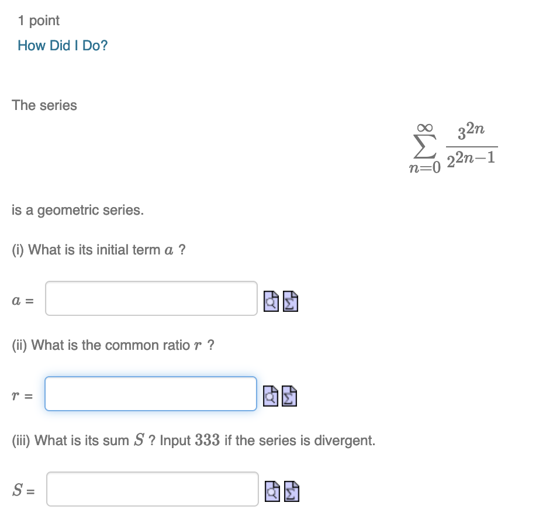Click the divergent series instruction text
This screenshot has width=553, height=530.
point(193,440)
